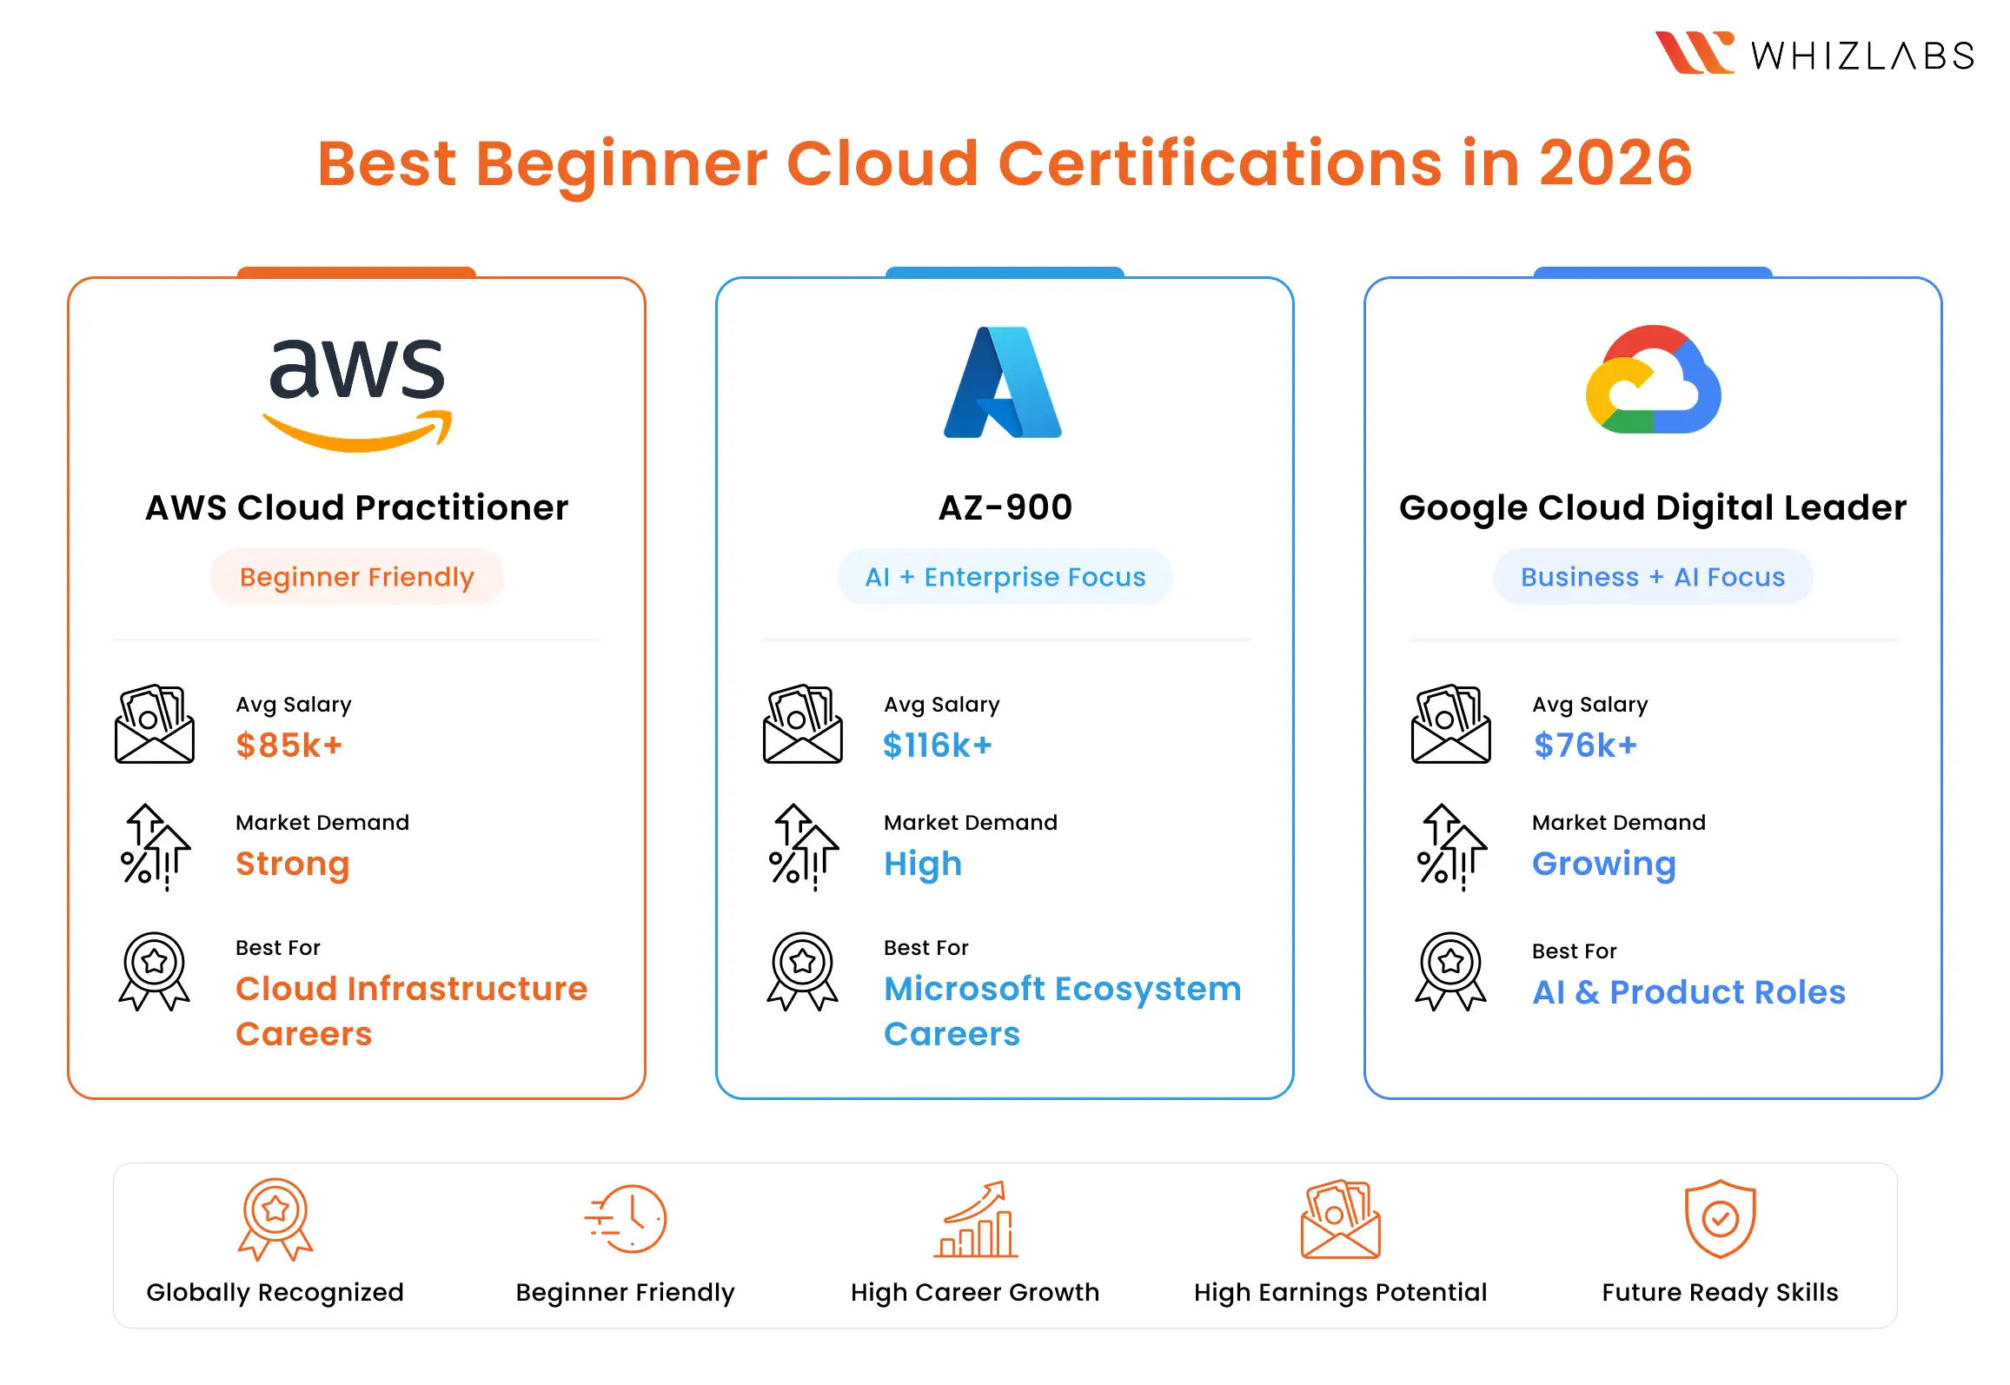Screen dimensions: 2010x1385
Task: Click the AZ-900 card salary envelope icon
Action: pyautogui.click(x=803, y=724)
